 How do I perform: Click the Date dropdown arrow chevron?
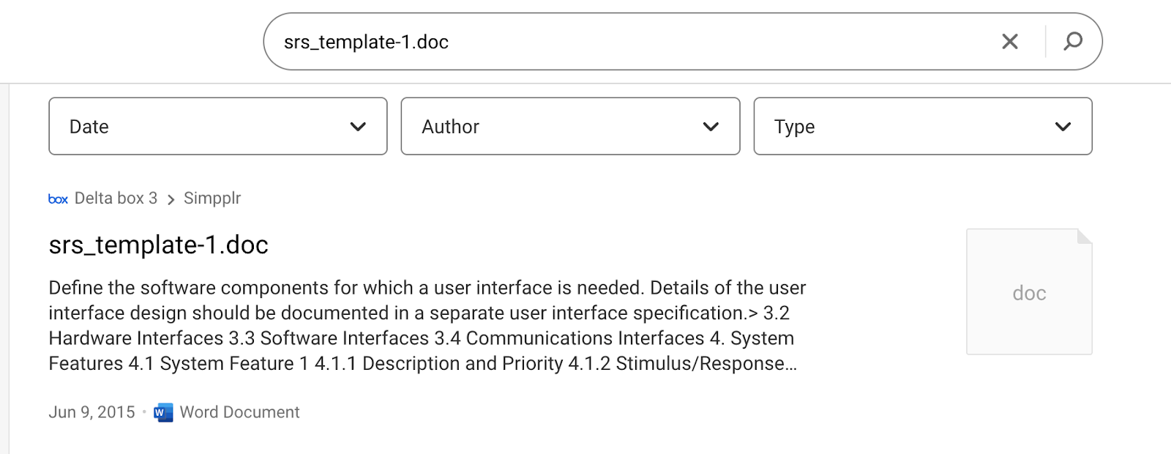[358, 127]
